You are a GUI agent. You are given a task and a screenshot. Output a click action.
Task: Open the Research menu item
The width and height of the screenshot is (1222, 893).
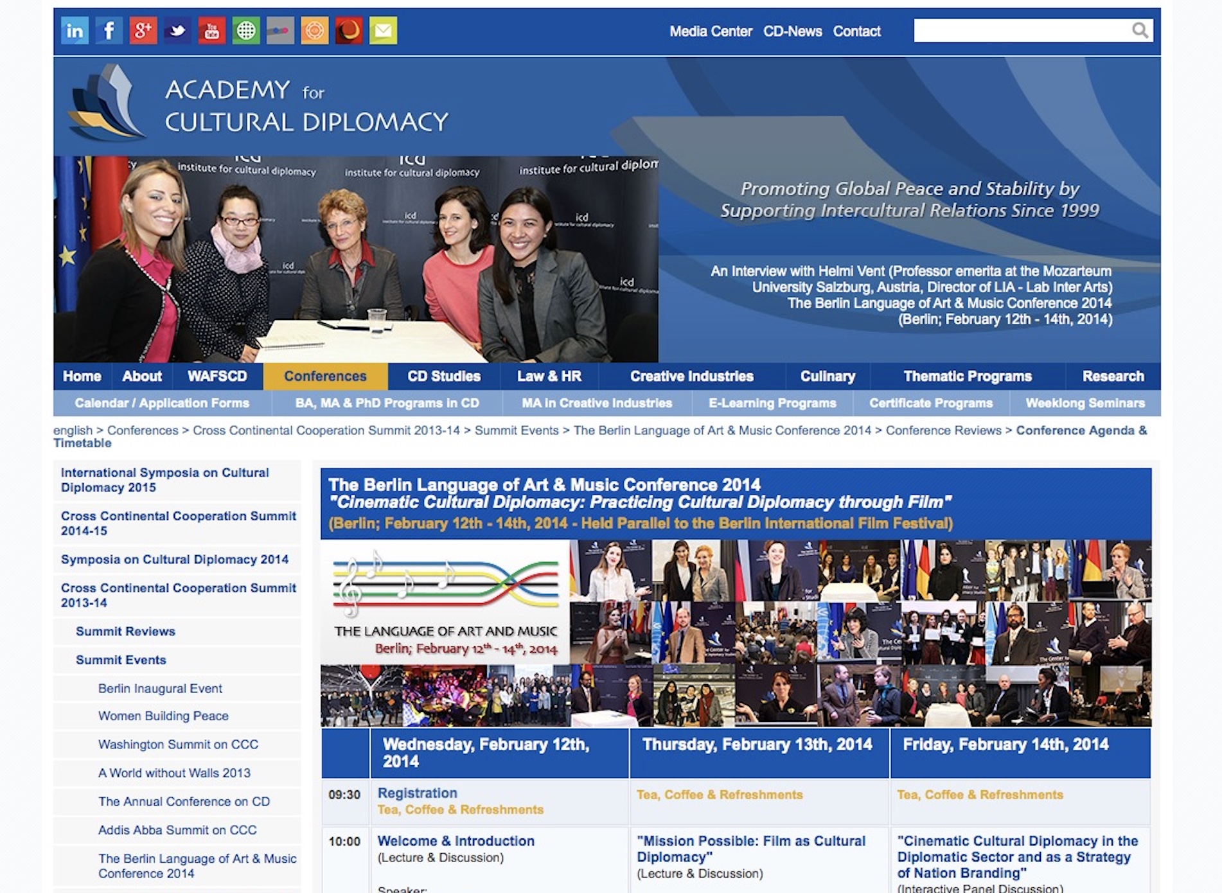click(x=1113, y=376)
